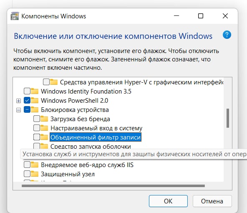
Task: Select Загрузка без бренда row text
Action: tap(80, 119)
